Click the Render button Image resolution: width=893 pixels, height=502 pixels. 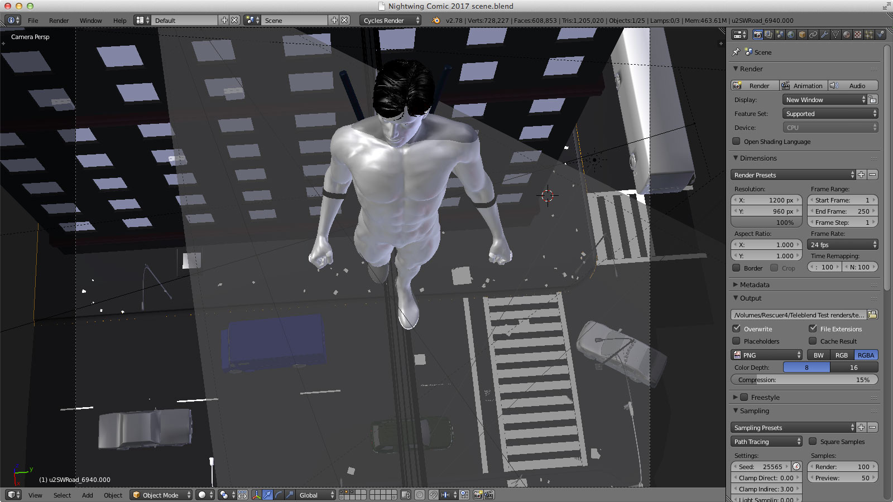[755, 85]
